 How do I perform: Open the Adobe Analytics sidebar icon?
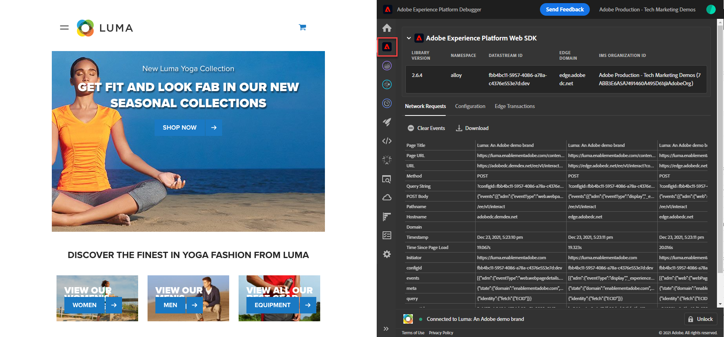point(387,66)
